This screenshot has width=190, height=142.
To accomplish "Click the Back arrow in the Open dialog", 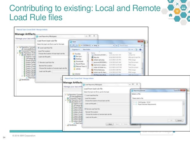I will (72, 45).
